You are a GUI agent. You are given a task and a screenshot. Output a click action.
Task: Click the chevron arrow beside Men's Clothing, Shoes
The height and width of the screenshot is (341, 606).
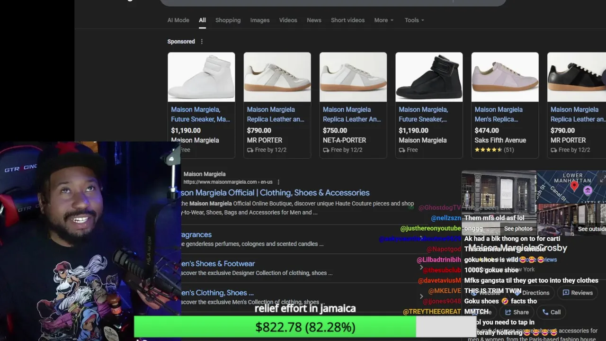pyautogui.click(x=421, y=296)
